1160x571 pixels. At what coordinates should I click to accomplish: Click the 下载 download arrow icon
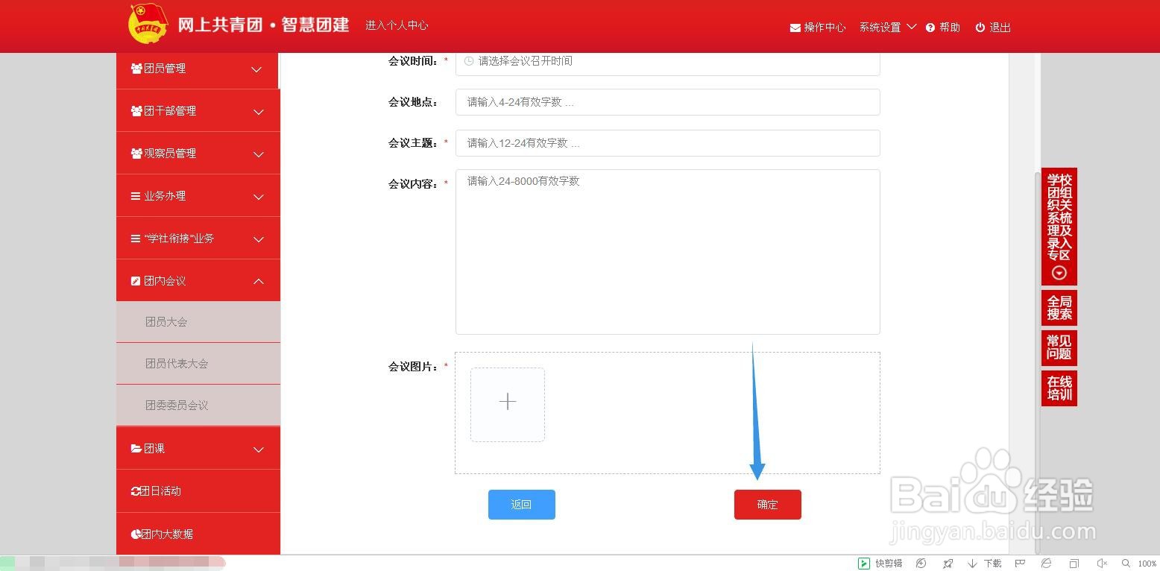(971, 563)
